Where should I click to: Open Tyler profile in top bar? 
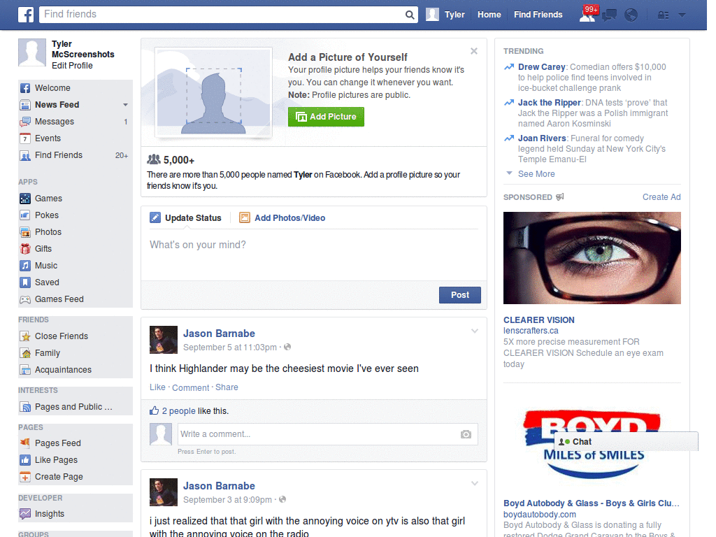pos(445,15)
